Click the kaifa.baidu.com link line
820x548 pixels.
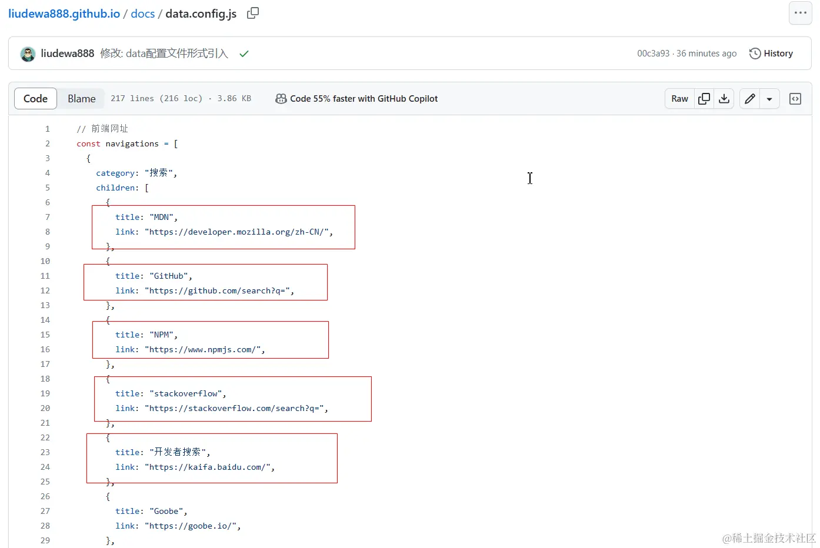click(x=195, y=467)
